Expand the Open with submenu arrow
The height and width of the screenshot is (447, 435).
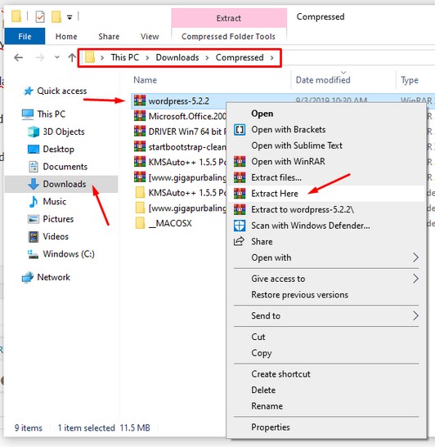[415, 257]
